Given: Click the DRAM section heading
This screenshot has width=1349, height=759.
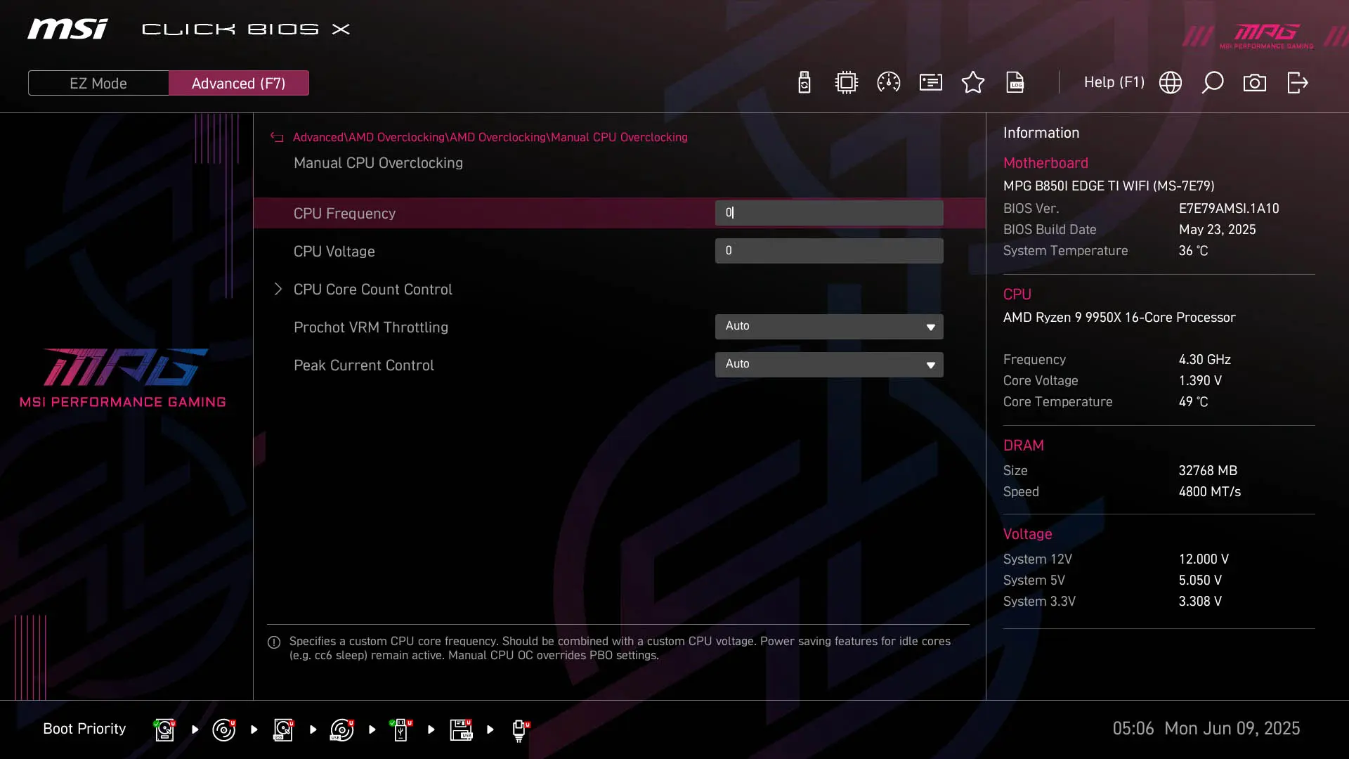Looking at the screenshot, I should click(1024, 446).
